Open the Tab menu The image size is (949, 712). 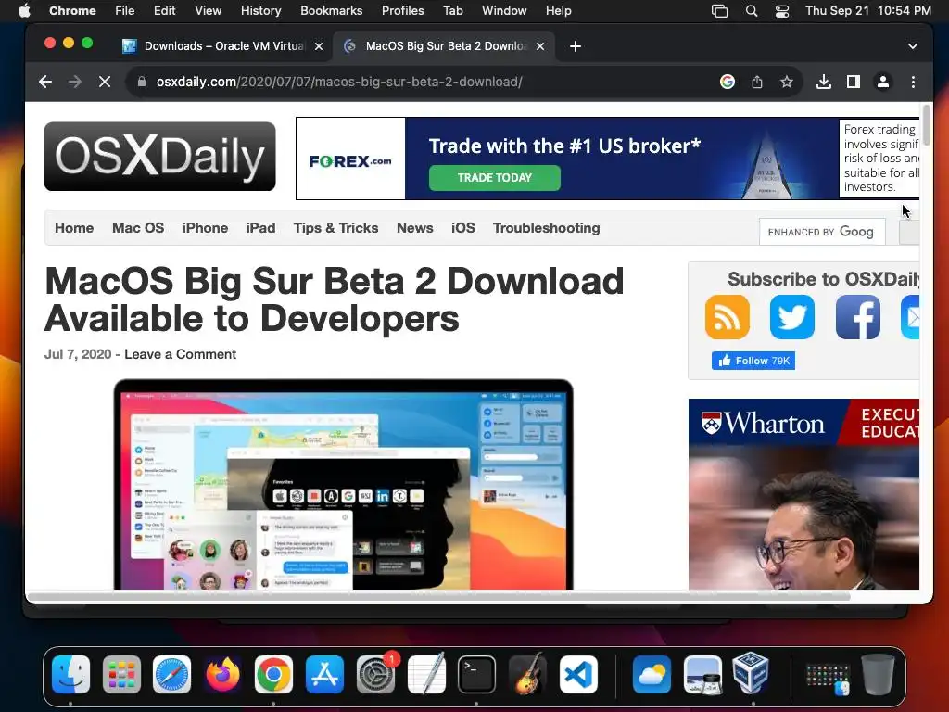[x=452, y=11]
